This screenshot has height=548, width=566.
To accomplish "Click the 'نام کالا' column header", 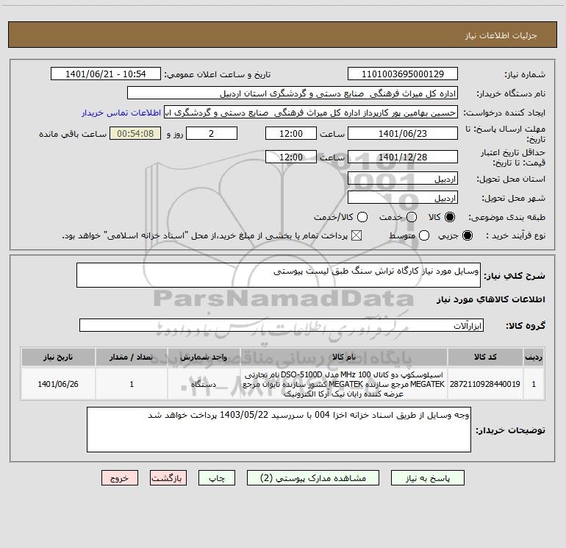I will click(344, 357).
